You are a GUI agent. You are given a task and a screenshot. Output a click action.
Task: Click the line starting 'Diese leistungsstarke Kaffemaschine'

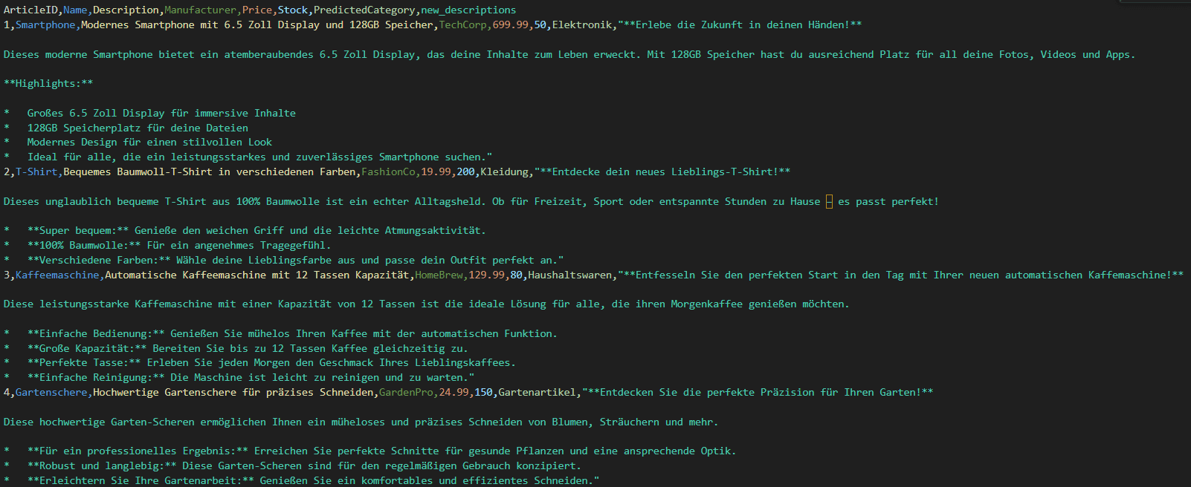click(426, 304)
